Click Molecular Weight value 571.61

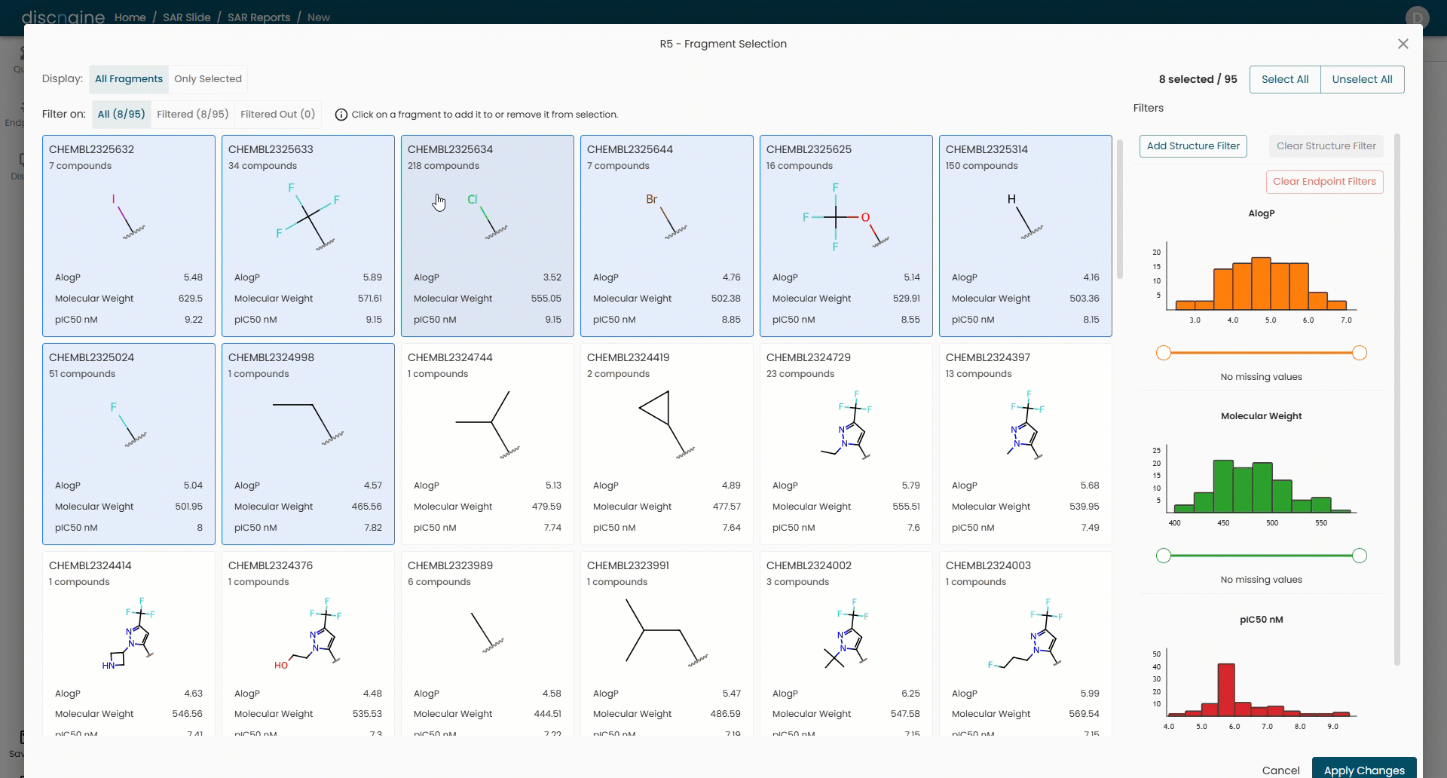pyautogui.click(x=370, y=299)
